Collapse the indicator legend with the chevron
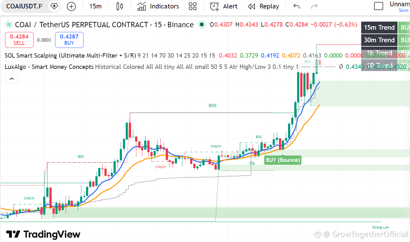This screenshot has width=410, height=242. (x=12, y=79)
